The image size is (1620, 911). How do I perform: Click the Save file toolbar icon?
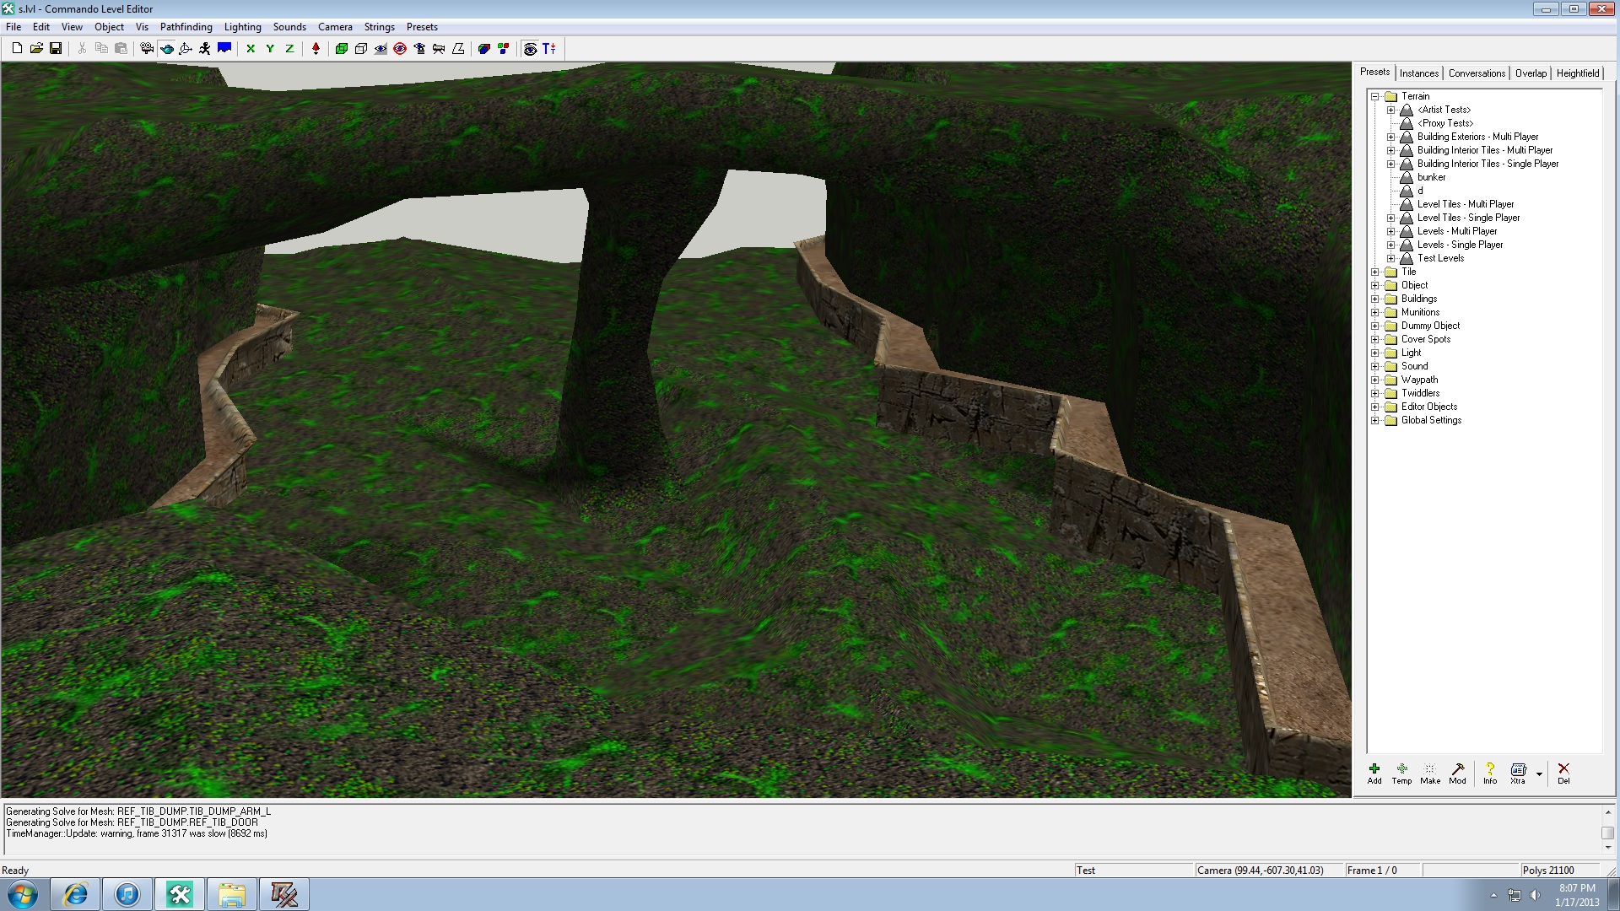[56, 49]
